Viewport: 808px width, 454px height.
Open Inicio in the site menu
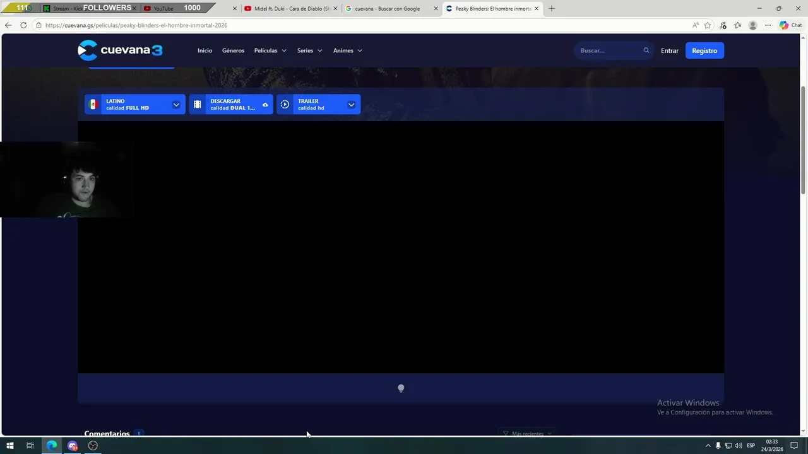point(205,50)
